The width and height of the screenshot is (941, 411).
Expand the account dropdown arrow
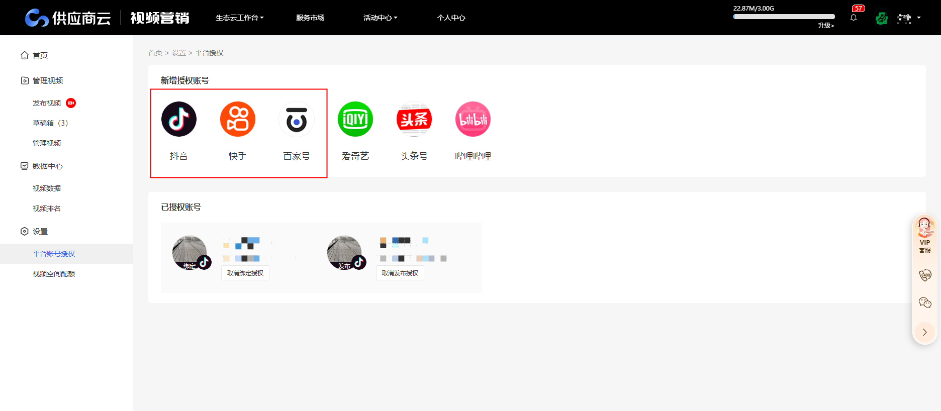919,18
